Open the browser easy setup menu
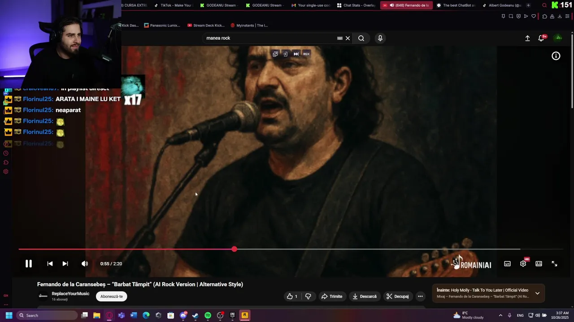The image size is (574, 322). pos(567,17)
